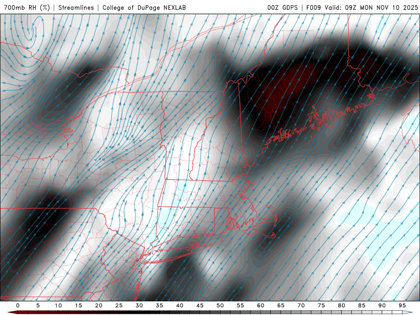Click the "700mb RH (%)" title text
Viewport: 420px width, 315px height.
(27, 7)
